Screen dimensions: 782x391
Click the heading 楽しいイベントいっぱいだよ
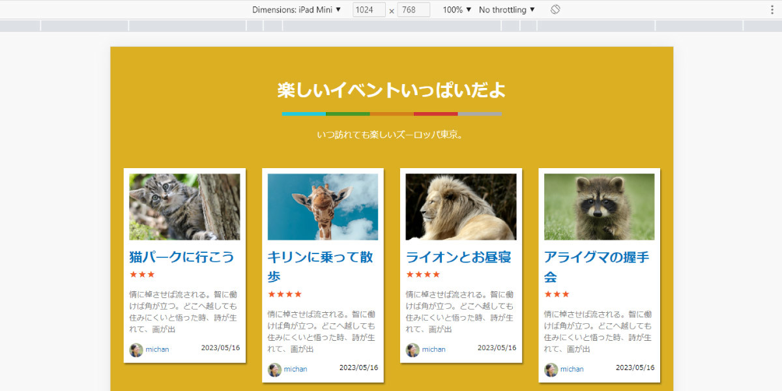(x=392, y=90)
